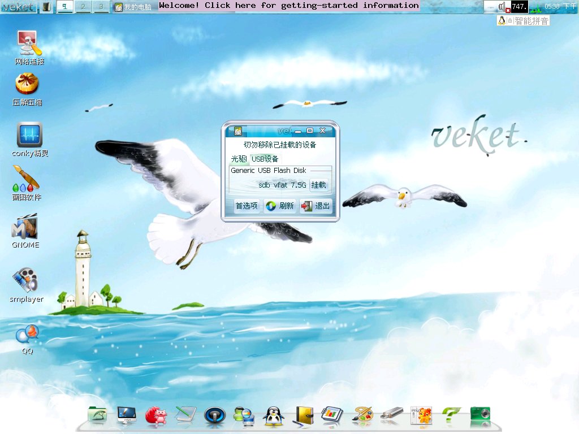Open the user and globe network dock icon
The image size is (579, 434).
point(244,415)
